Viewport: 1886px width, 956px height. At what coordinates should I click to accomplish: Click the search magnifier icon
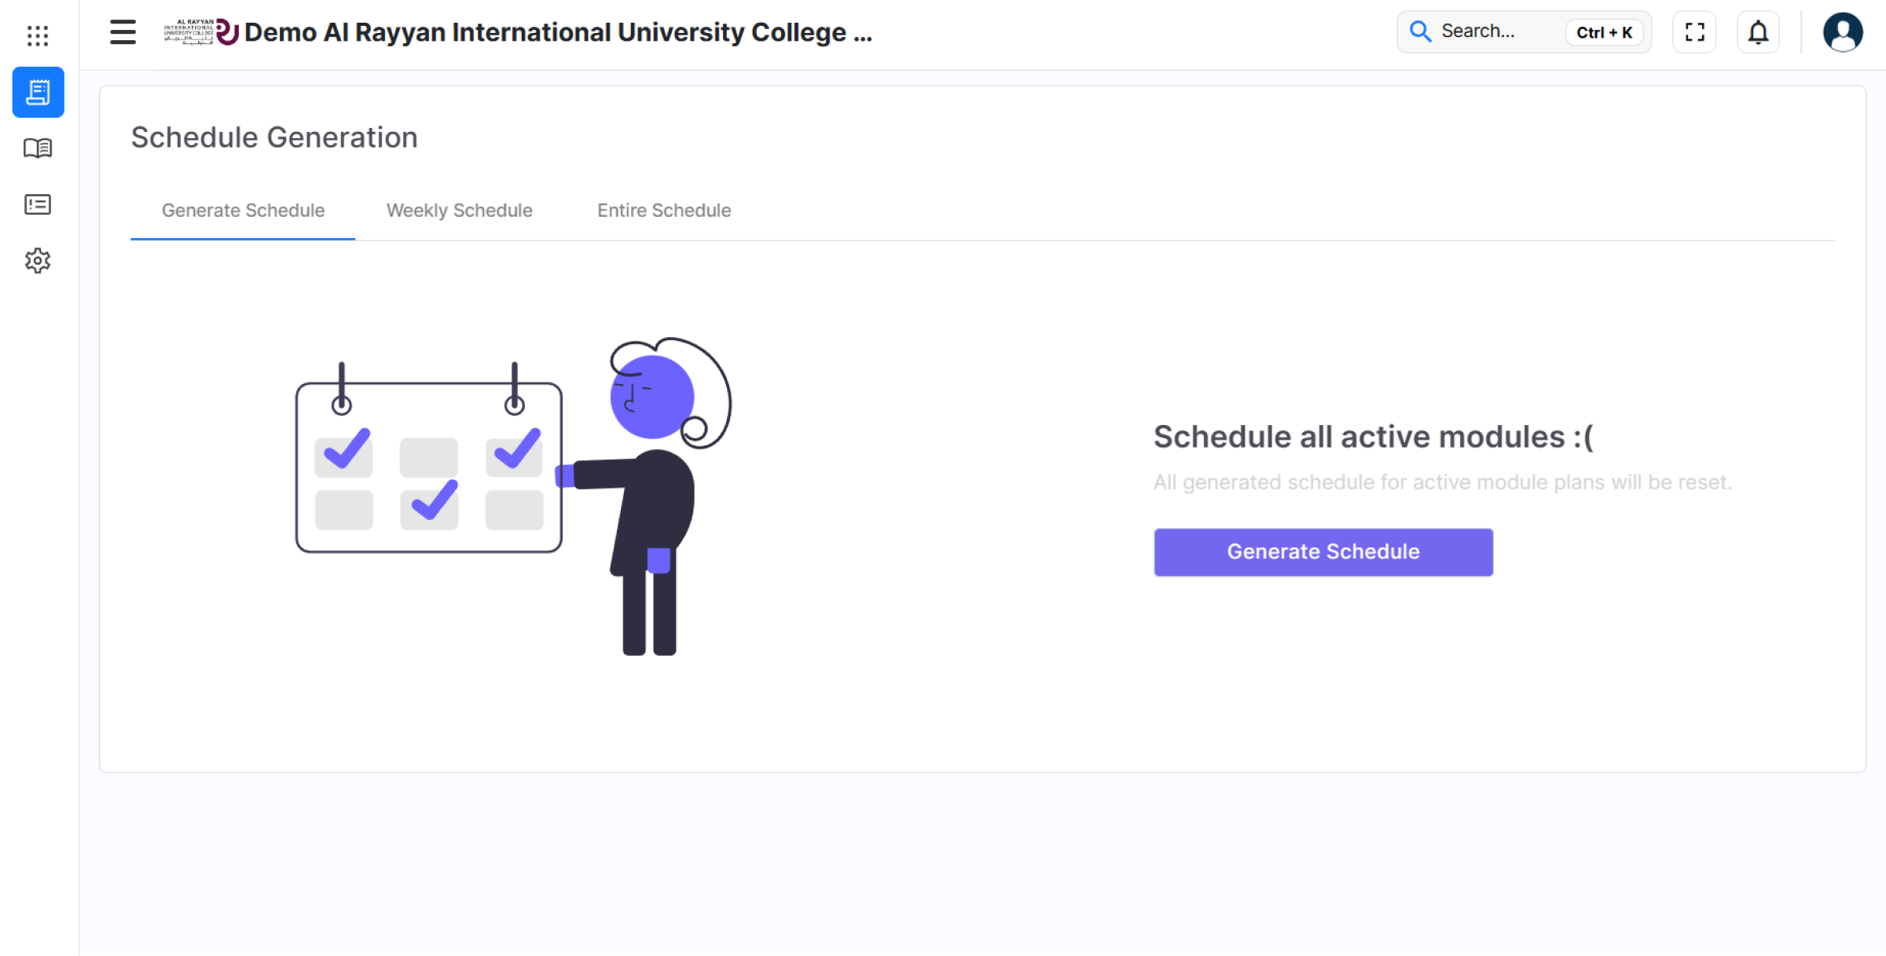(x=1419, y=31)
